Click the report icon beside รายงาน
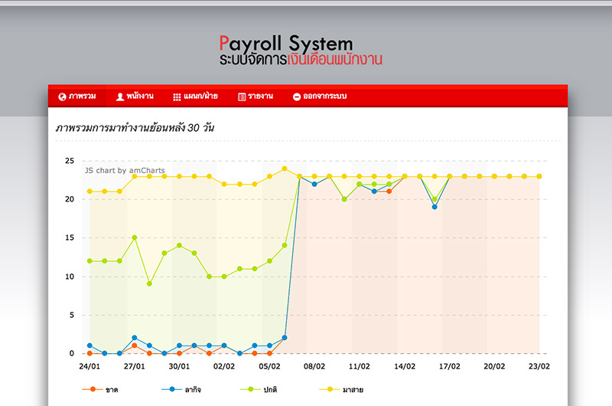612x406 pixels. tap(242, 97)
